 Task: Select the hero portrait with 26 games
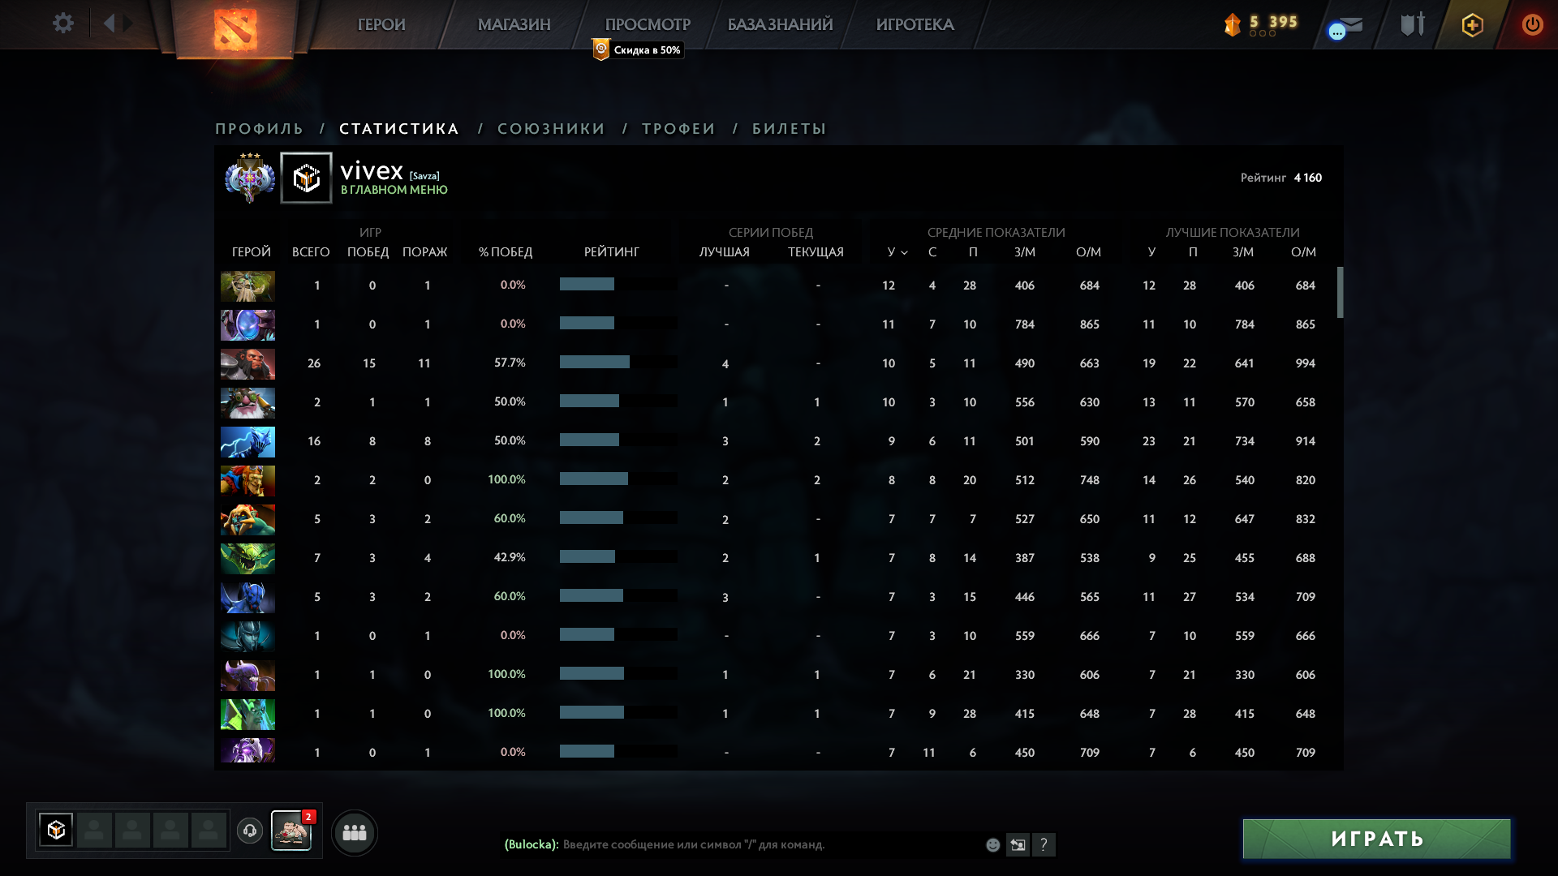click(x=247, y=364)
